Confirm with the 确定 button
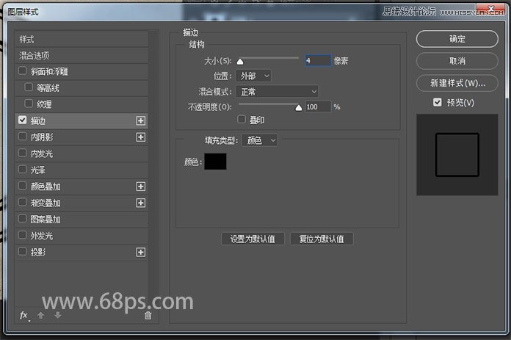The image size is (511, 340). [457, 39]
